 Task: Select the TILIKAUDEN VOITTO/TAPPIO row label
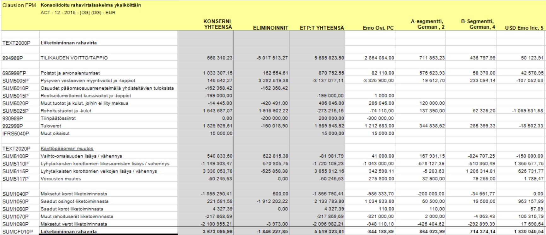(x=74, y=58)
